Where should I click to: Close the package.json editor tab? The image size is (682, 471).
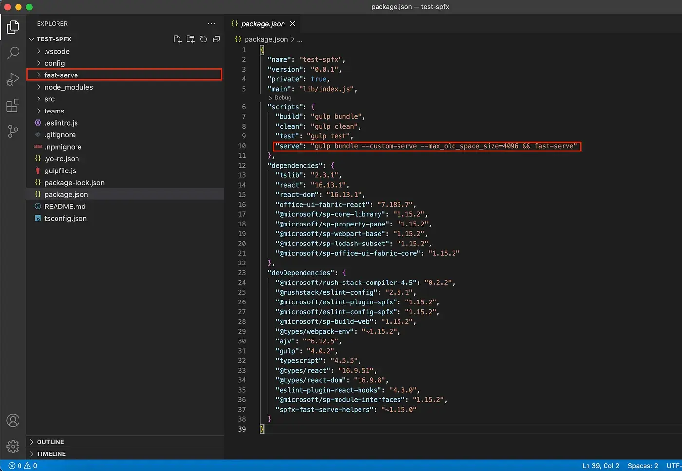(x=293, y=24)
